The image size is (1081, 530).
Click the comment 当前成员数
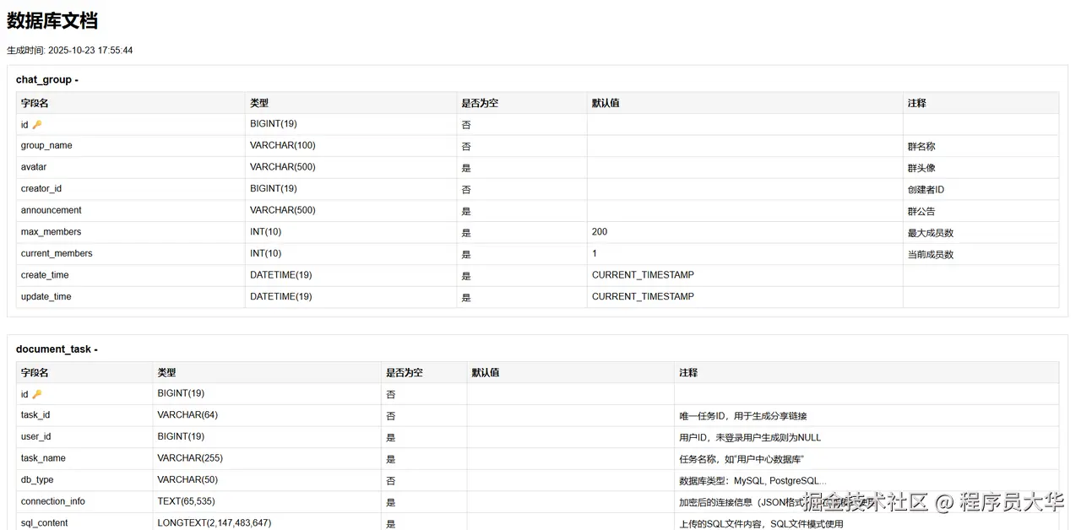(931, 255)
